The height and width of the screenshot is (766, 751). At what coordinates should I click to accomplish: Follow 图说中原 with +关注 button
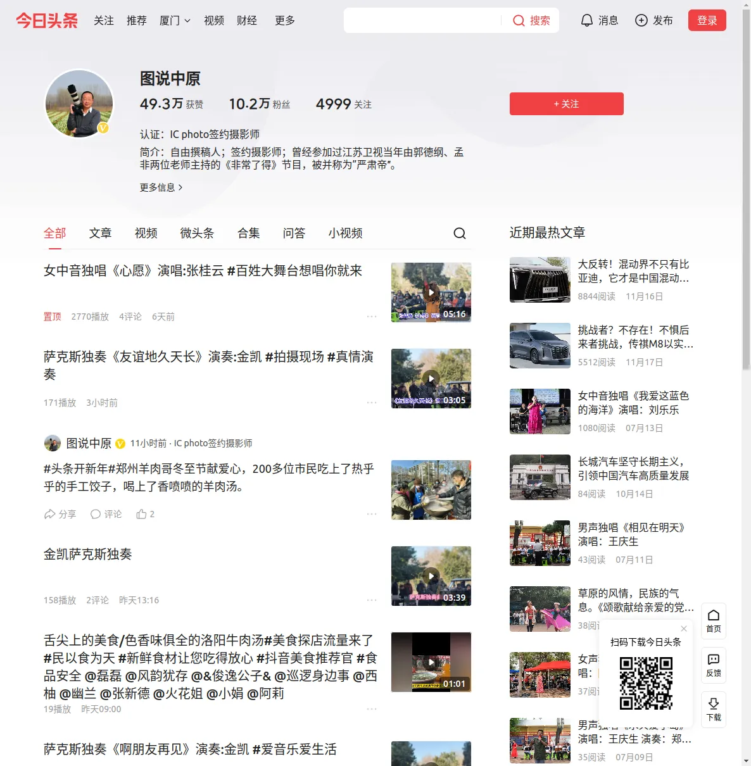[567, 104]
